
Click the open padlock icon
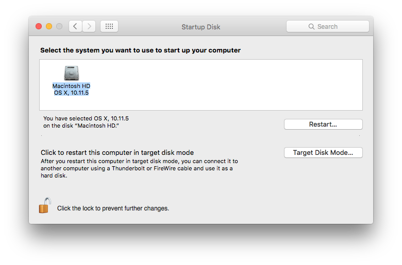tap(45, 205)
